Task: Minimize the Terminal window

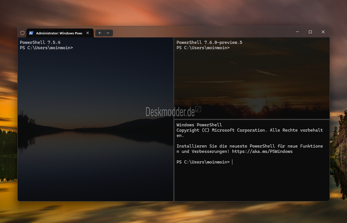Action: [x=297, y=32]
